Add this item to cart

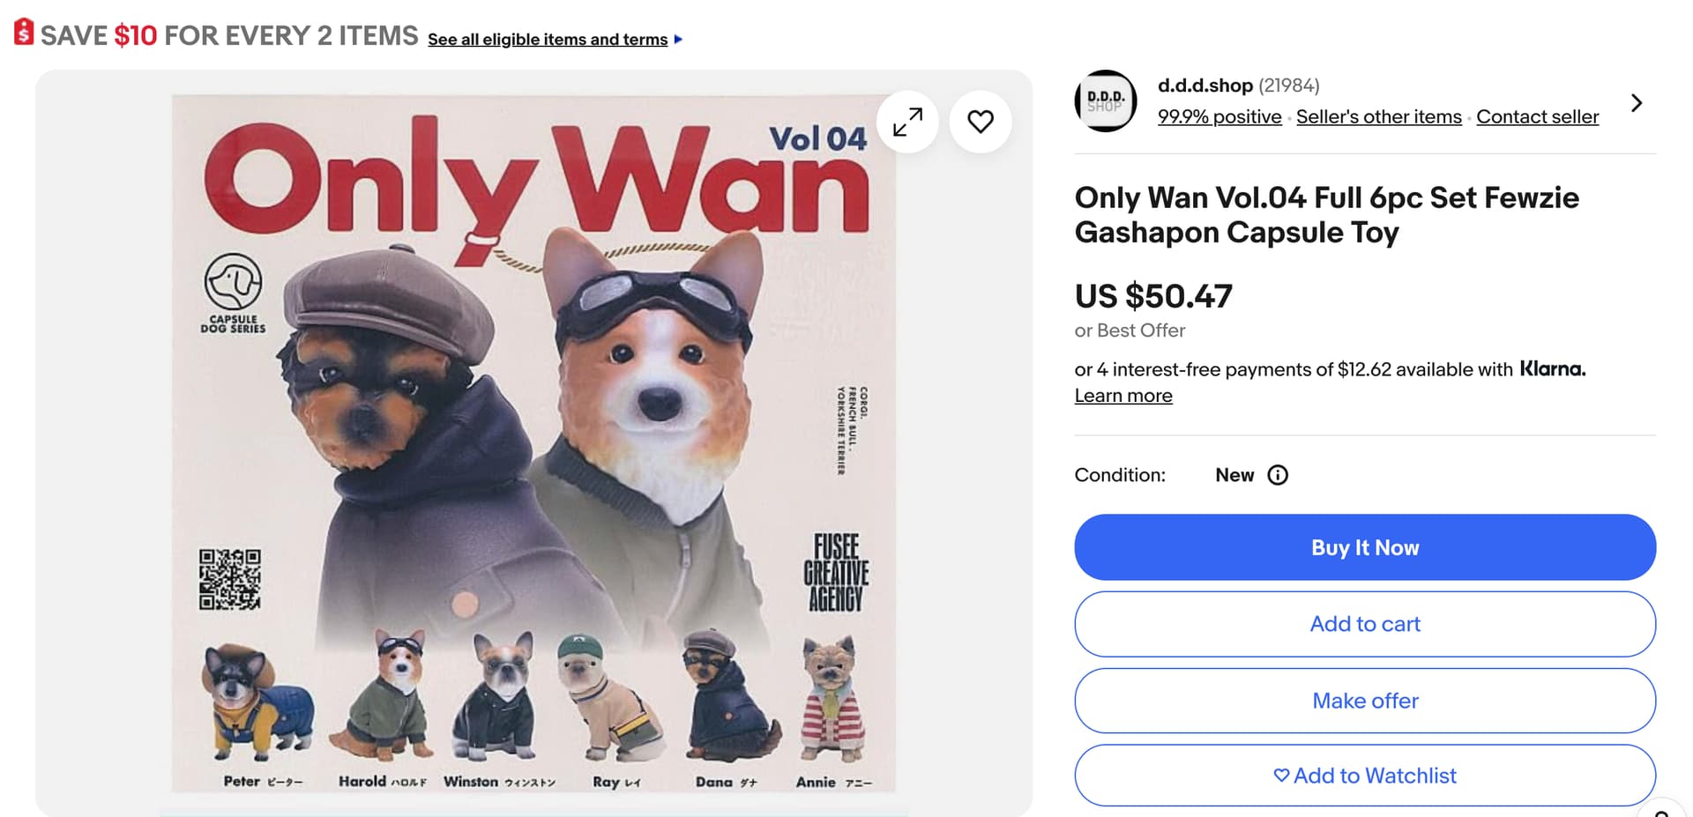click(1365, 624)
